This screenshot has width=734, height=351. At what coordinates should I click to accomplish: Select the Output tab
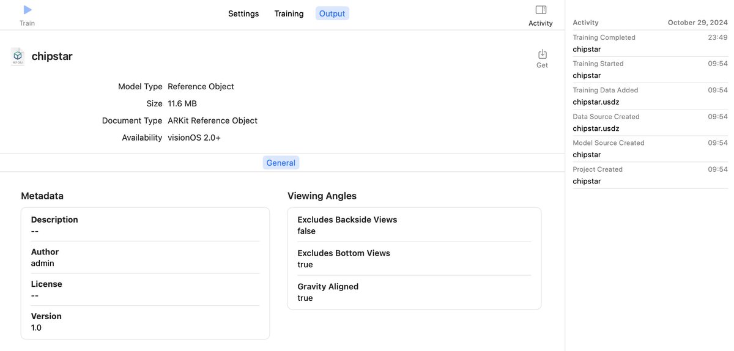pyautogui.click(x=332, y=13)
